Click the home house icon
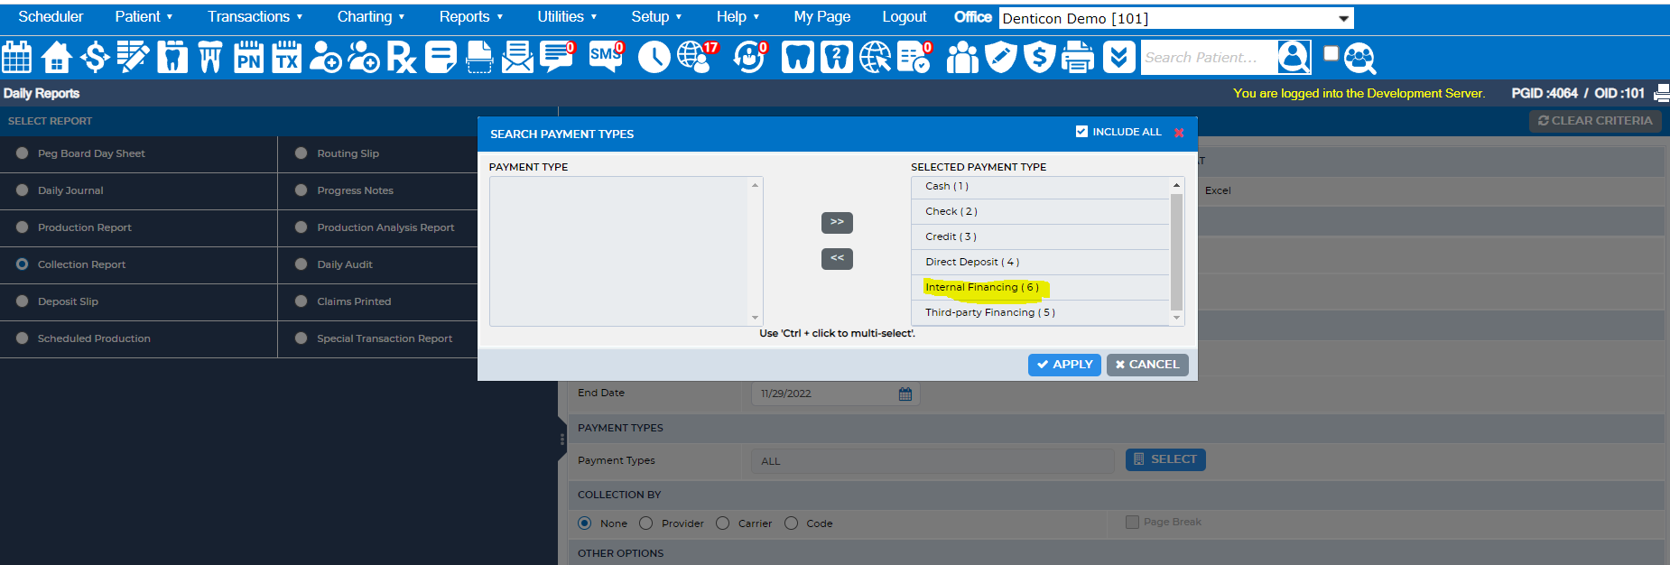 tap(56, 58)
